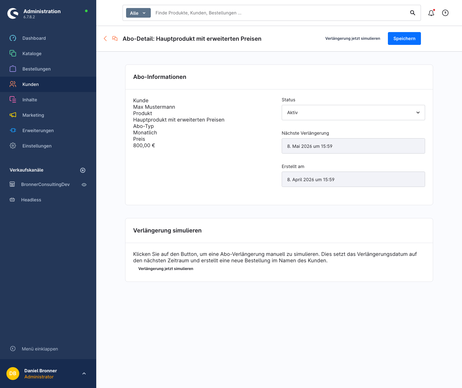Click the Dashboard gauge icon

[x=13, y=38]
